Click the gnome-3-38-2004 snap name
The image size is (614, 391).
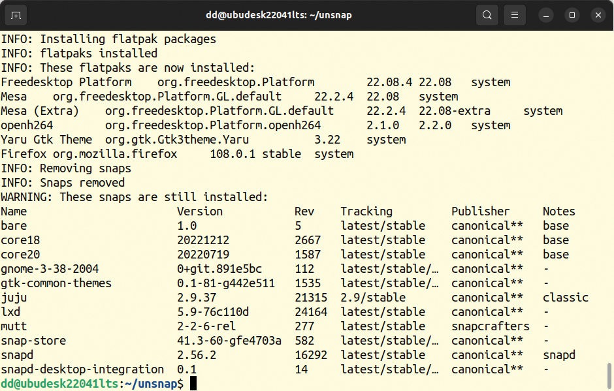point(50,270)
